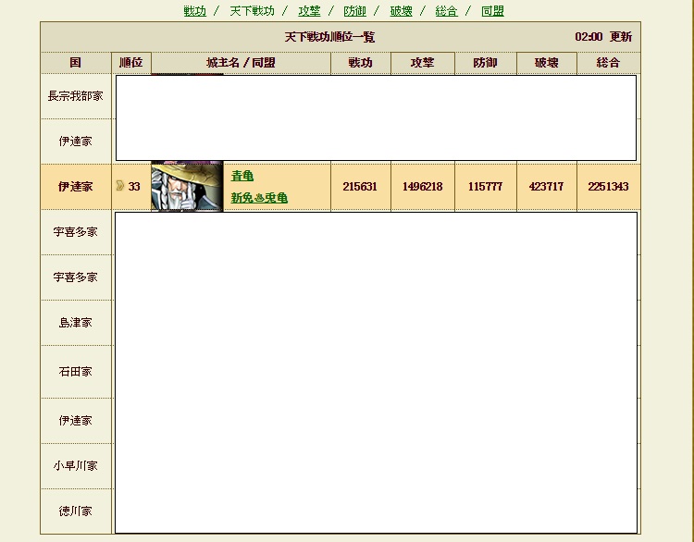Switch to the 総合 ranking link at the top

446,11
